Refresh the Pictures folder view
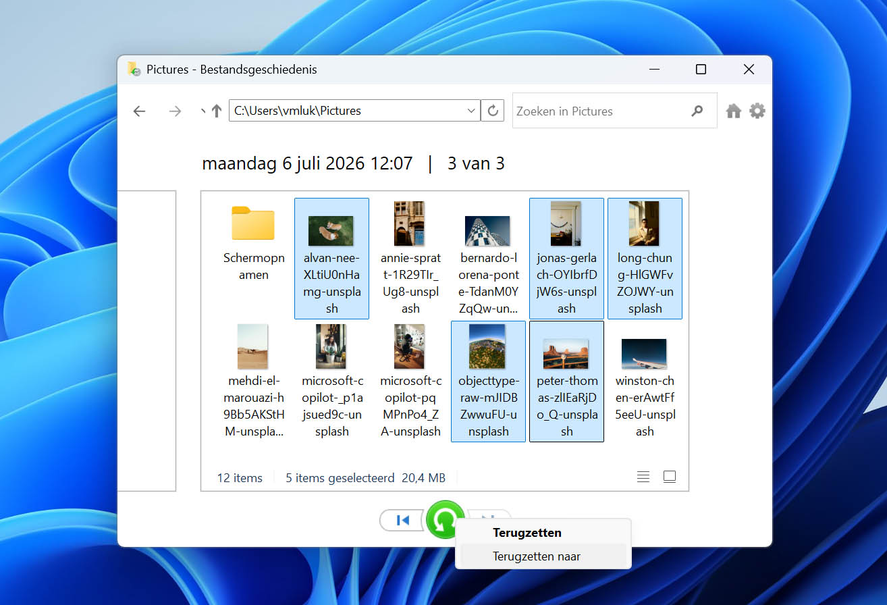887x605 pixels. point(493,111)
